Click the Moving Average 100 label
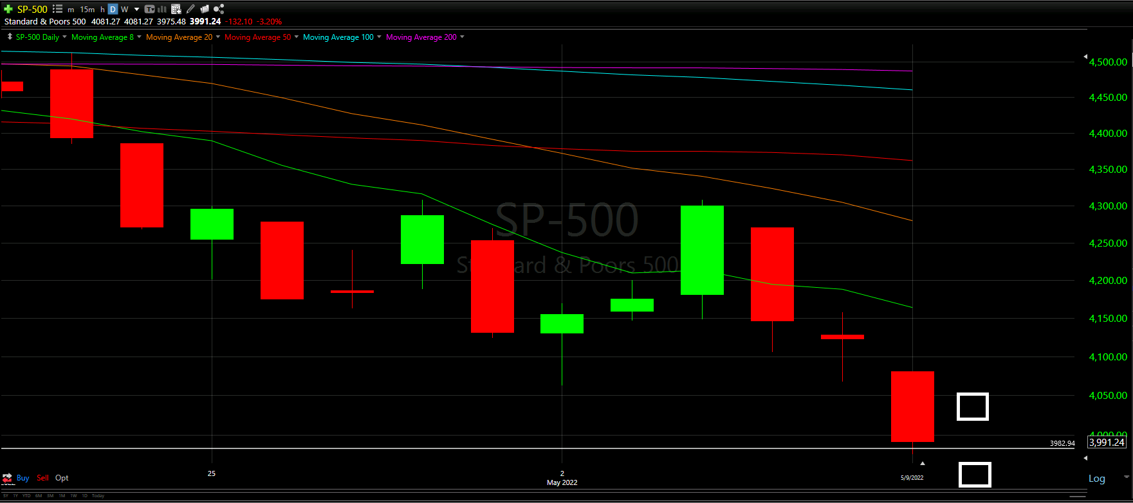 tap(338, 37)
